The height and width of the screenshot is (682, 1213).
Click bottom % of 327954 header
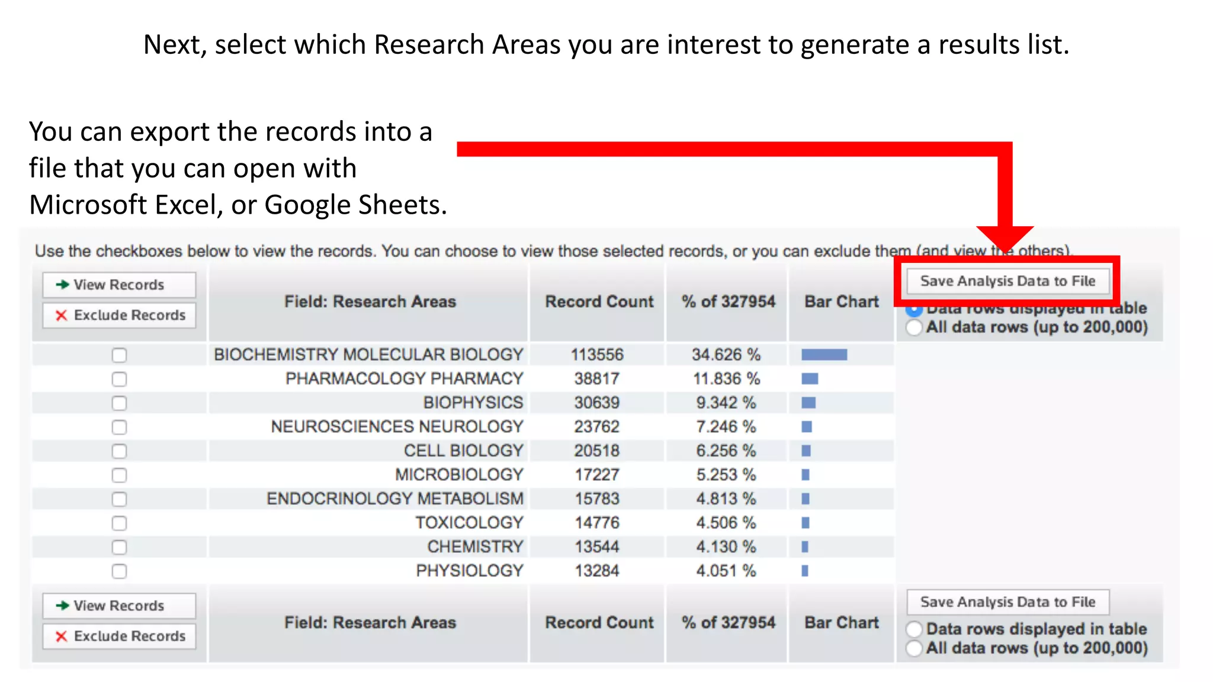coord(729,623)
